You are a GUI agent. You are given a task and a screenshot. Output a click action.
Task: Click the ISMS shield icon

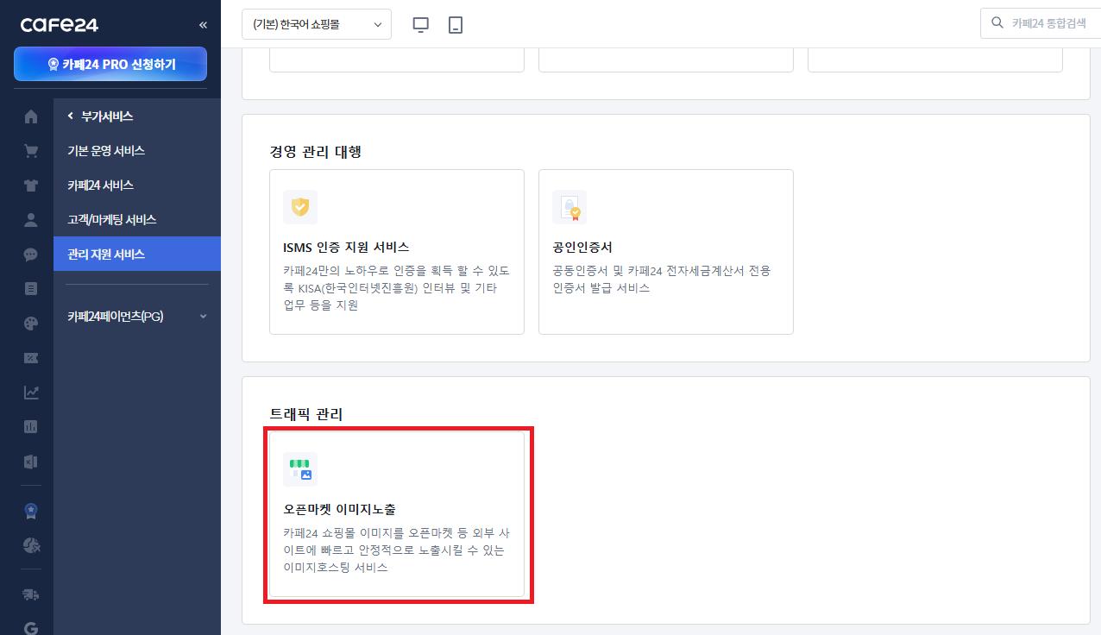click(x=300, y=207)
